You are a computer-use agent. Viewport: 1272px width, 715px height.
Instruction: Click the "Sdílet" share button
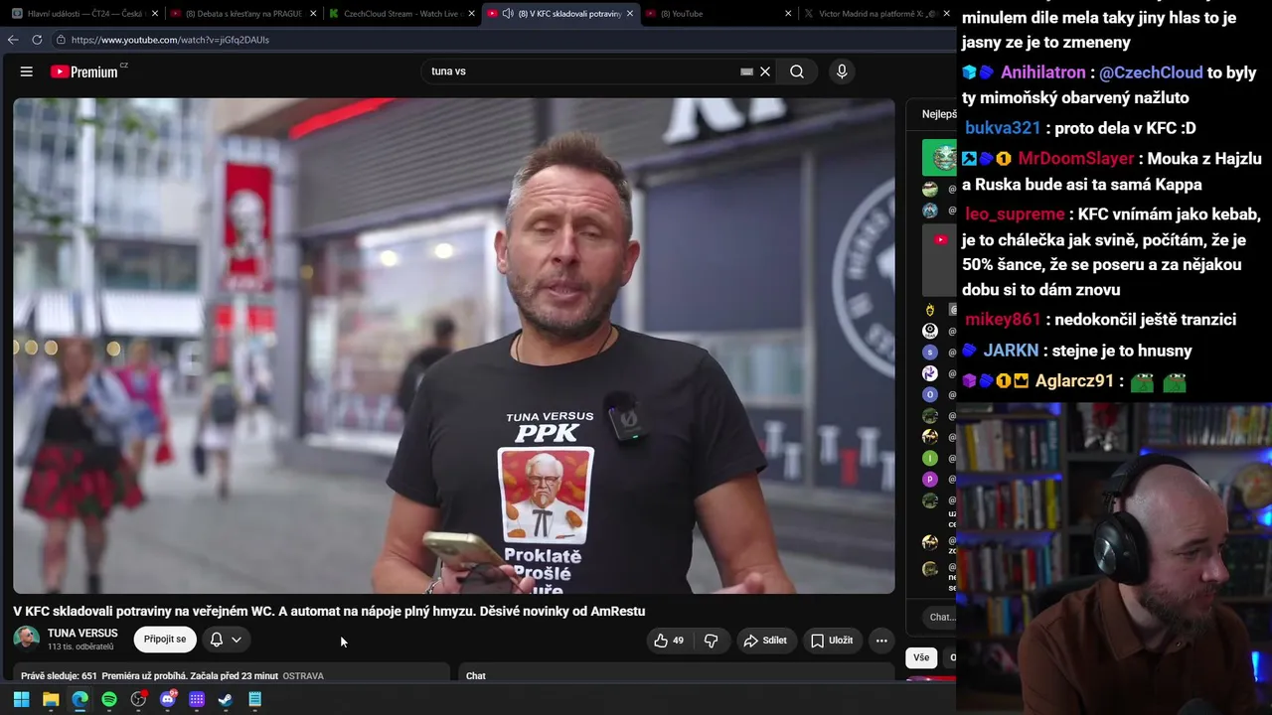coord(765,641)
